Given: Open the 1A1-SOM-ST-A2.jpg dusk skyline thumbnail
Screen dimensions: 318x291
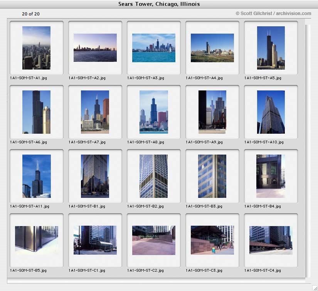Looking at the screenshot, I should 95,48.
